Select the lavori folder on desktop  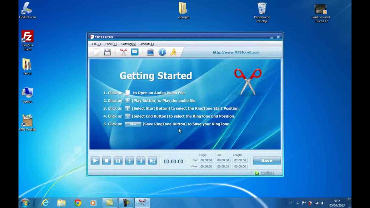27,67
